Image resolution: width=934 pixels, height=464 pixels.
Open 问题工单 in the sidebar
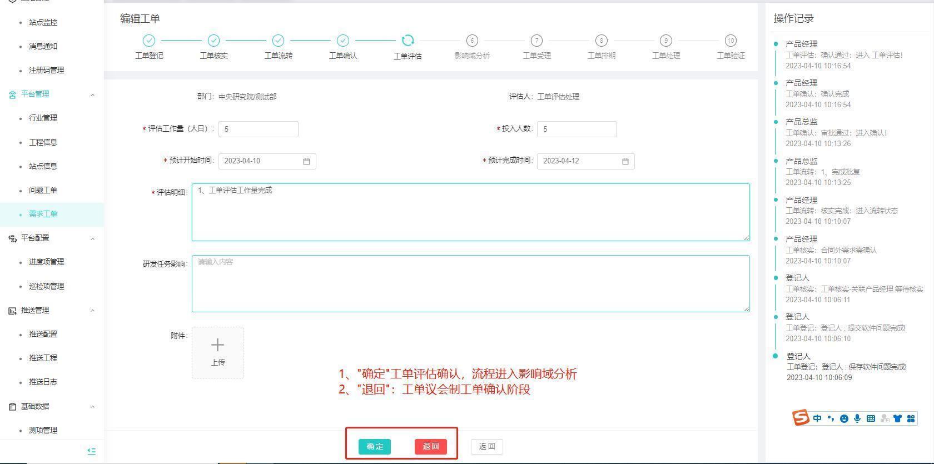click(43, 190)
